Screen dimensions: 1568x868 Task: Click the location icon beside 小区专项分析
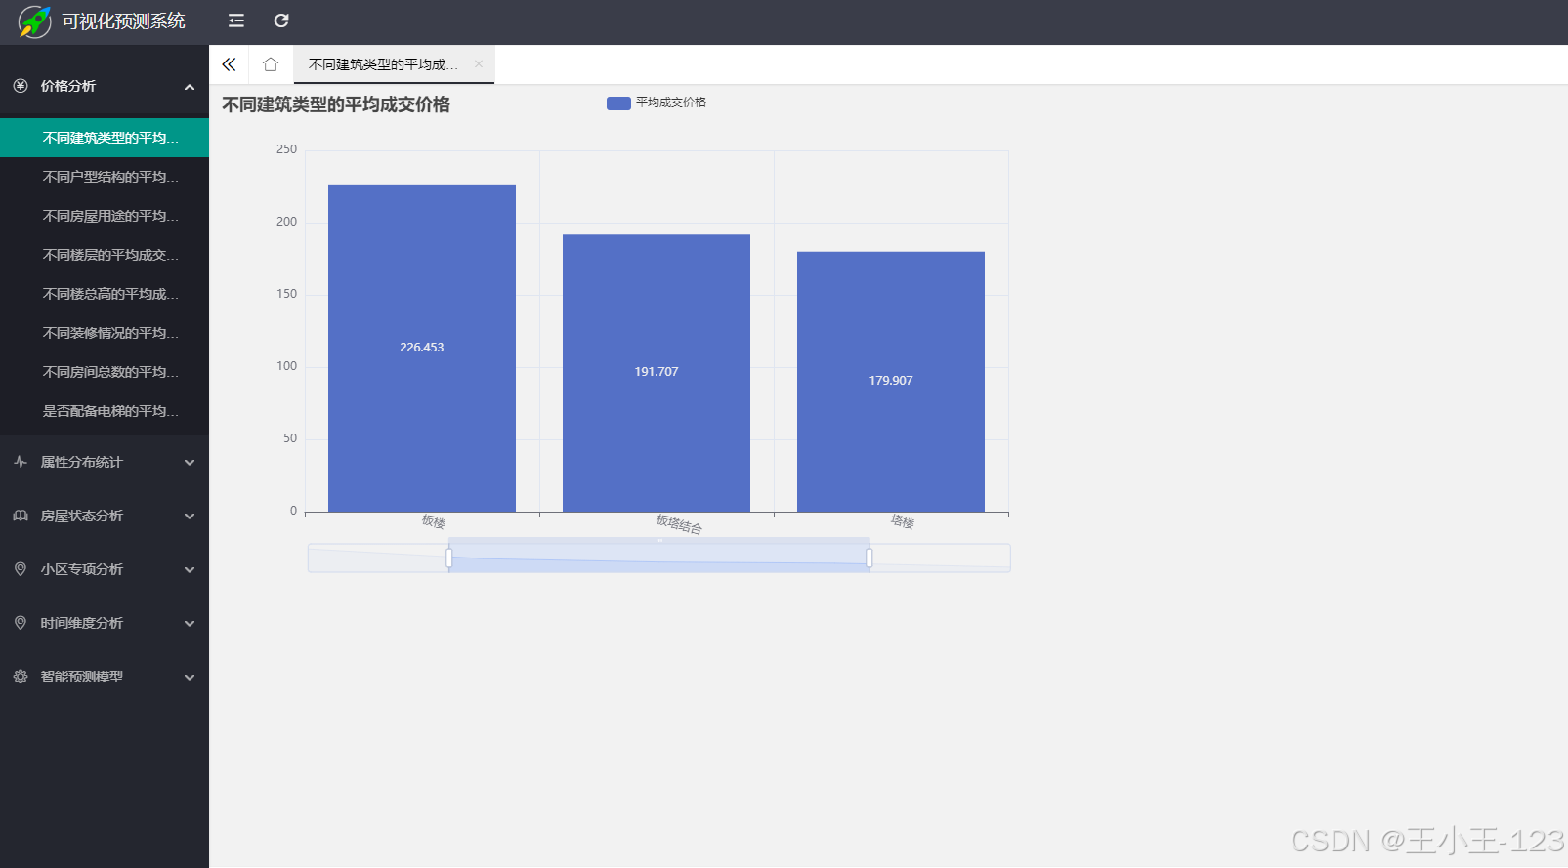click(21, 569)
